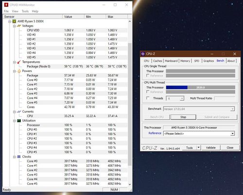This screenshot has height=195, width=243.
Task: Click the HWMonitor vertical scrollbar down arrow
Action: [130, 184]
